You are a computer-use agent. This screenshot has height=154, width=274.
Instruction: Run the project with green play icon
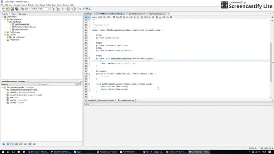(63, 9)
